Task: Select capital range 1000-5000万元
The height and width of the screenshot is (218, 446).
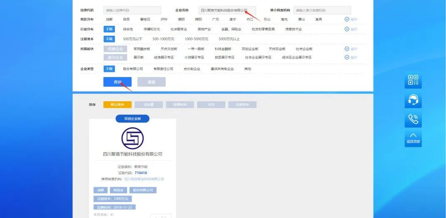Action: [x=197, y=39]
